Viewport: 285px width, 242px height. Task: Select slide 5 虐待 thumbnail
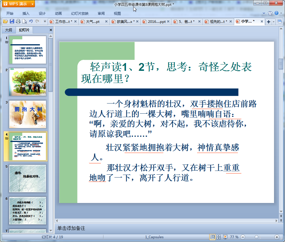pos(28,179)
